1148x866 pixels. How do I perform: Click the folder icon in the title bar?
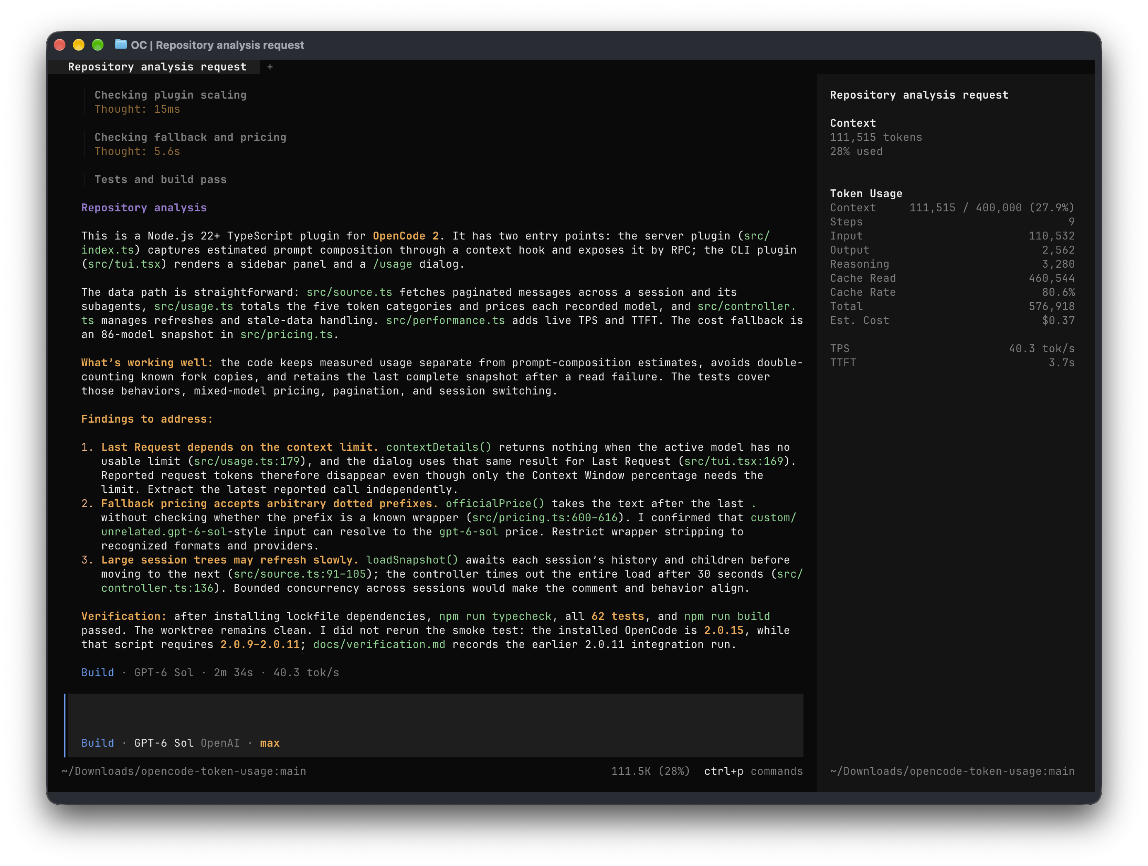pos(121,45)
